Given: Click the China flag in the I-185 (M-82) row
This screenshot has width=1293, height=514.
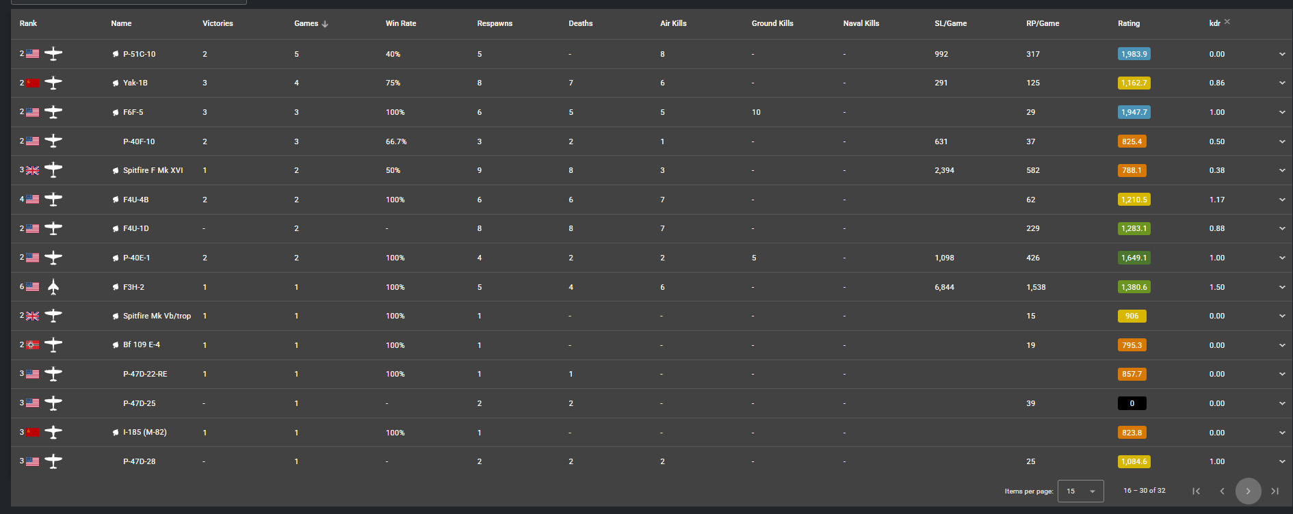Looking at the screenshot, I should 33,433.
